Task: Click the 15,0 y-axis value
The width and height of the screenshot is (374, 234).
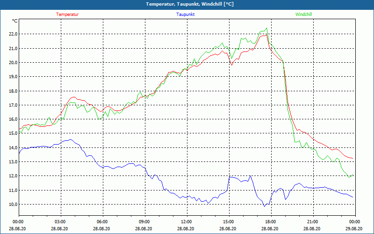Action: (x=14, y=133)
